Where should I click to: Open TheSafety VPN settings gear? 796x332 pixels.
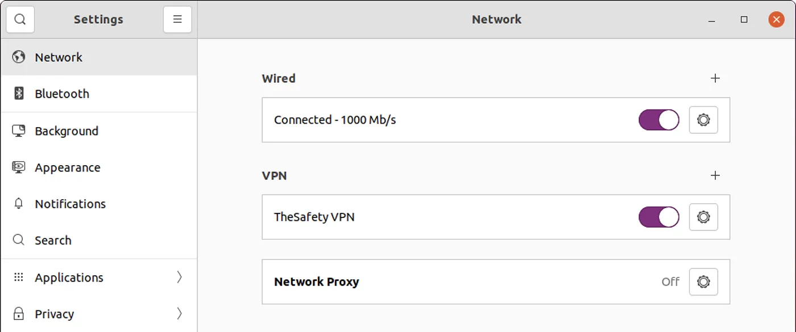(x=703, y=217)
